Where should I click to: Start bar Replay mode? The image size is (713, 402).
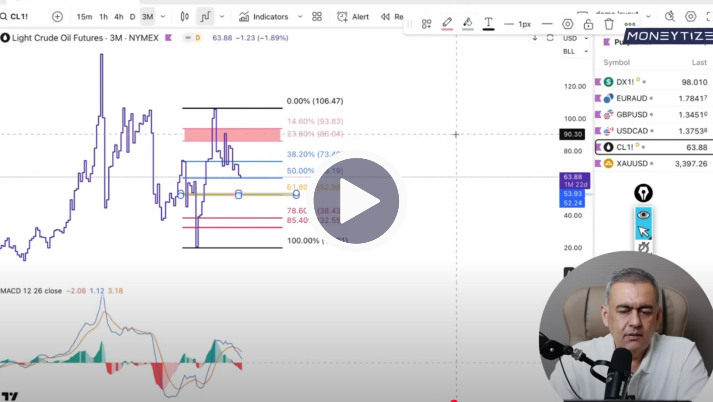[392, 17]
